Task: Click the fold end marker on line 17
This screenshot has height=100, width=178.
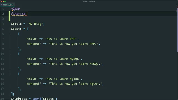Action: click(10, 89)
